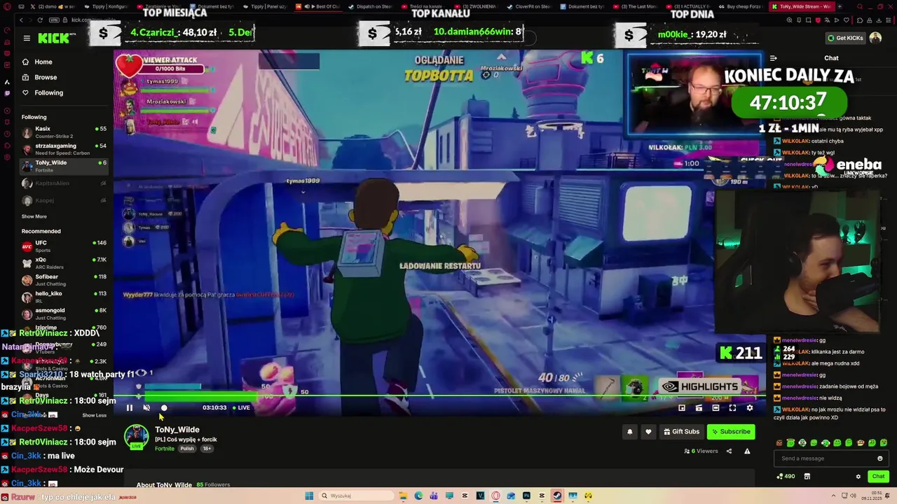The image size is (897, 504).
Task: Switch to Dispatch on Steam browser tab
Action: coord(371,6)
